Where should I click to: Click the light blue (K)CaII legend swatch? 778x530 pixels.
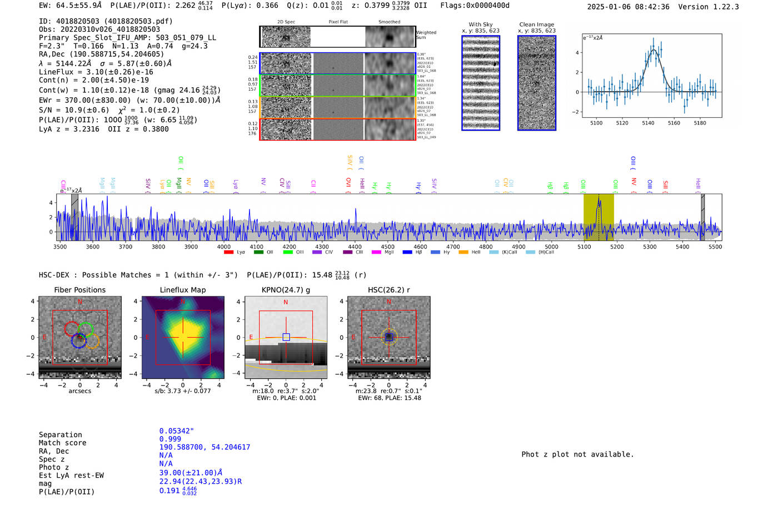click(493, 252)
